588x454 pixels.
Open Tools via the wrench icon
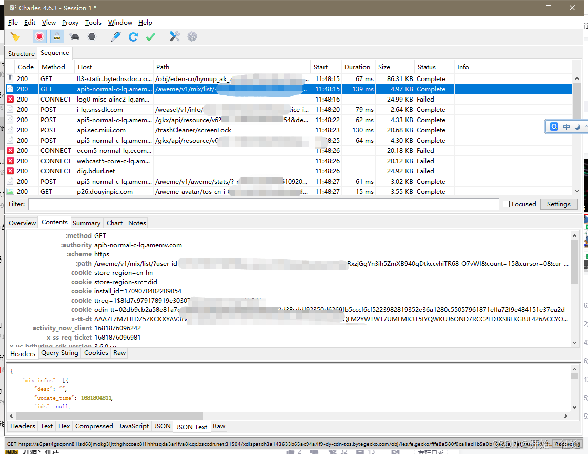(x=174, y=36)
